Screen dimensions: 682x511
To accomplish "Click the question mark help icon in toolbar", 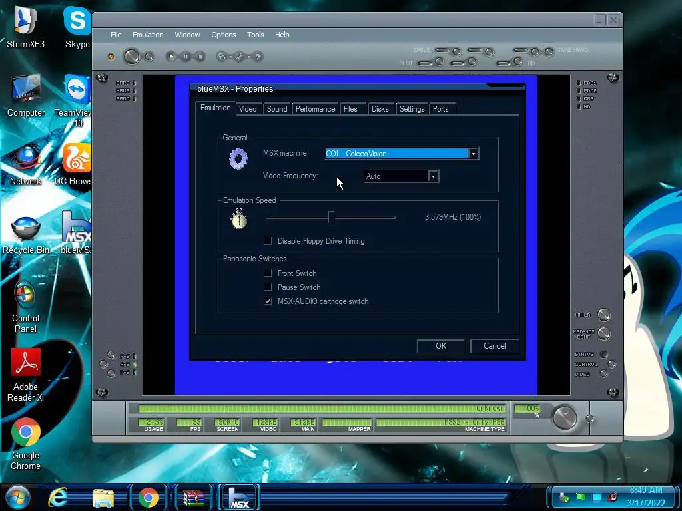I will (258, 57).
